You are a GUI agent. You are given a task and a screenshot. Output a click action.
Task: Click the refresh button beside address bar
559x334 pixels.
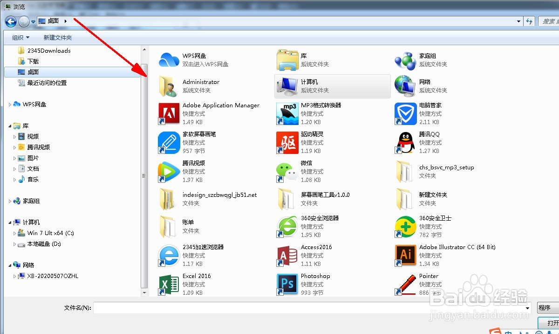pos(529,21)
